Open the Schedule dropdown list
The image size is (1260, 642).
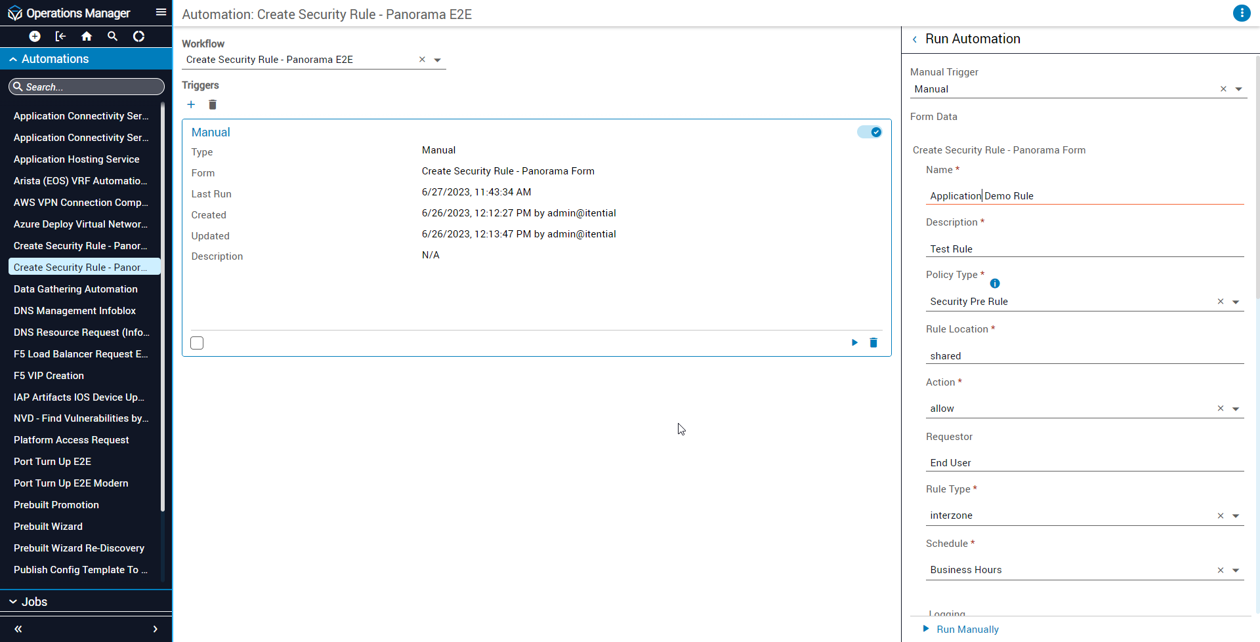[1236, 571]
